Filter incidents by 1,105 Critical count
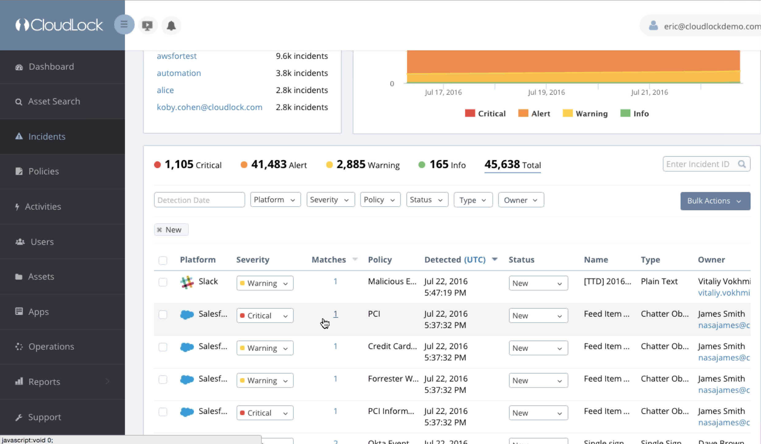This screenshot has width=761, height=444. 188,165
